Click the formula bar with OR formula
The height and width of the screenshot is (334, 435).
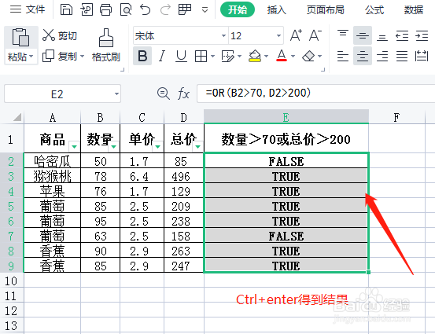click(315, 94)
